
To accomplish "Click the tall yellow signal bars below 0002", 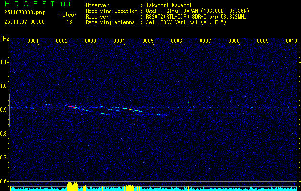I will coord(73,186).
